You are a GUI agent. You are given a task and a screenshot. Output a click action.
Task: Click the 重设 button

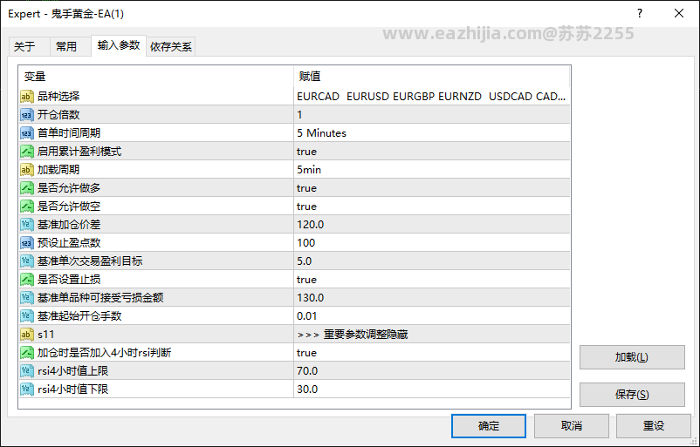[654, 426]
